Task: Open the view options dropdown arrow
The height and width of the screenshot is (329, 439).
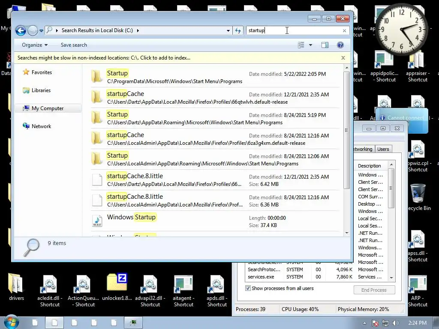Action: (310, 45)
